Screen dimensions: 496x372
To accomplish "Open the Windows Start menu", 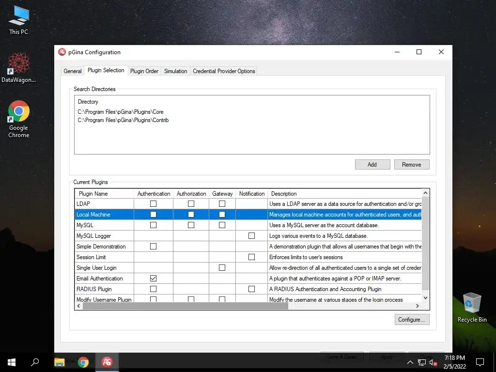I will coord(12,362).
